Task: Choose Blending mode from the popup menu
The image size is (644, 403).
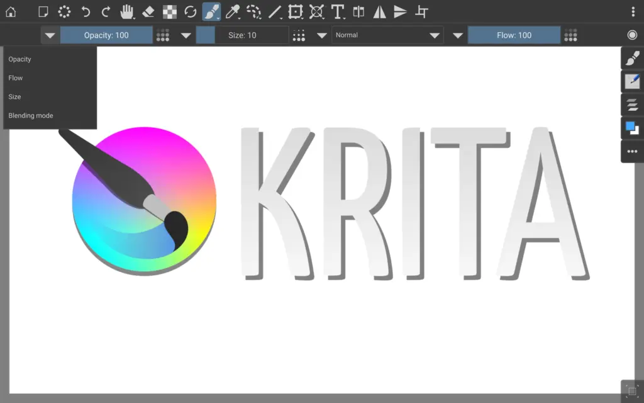Action: pyautogui.click(x=31, y=116)
